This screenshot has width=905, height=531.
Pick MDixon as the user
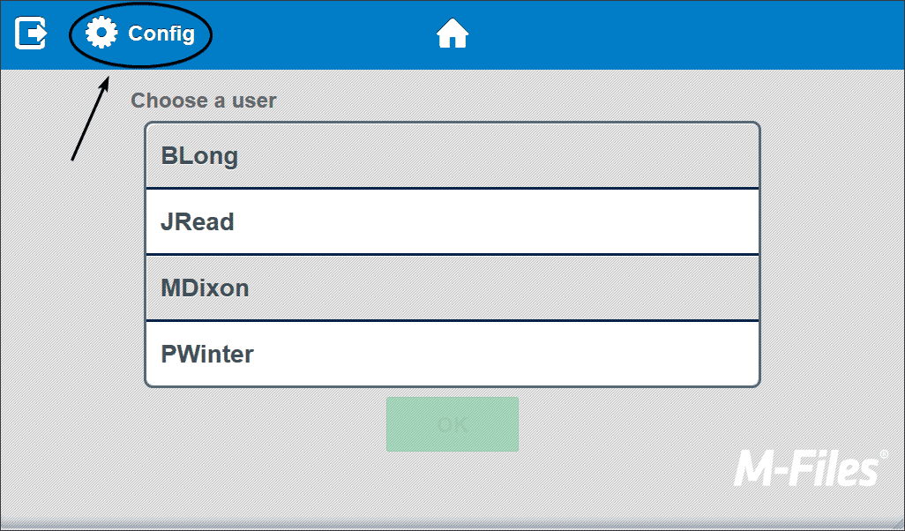click(x=452, y=288)
